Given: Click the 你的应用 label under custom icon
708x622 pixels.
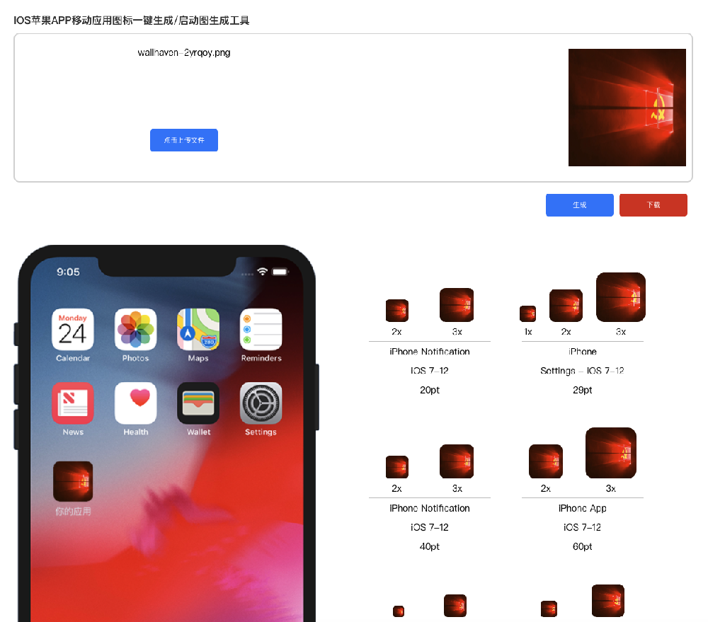Looking at the screenshot, I should coord(73,512).
